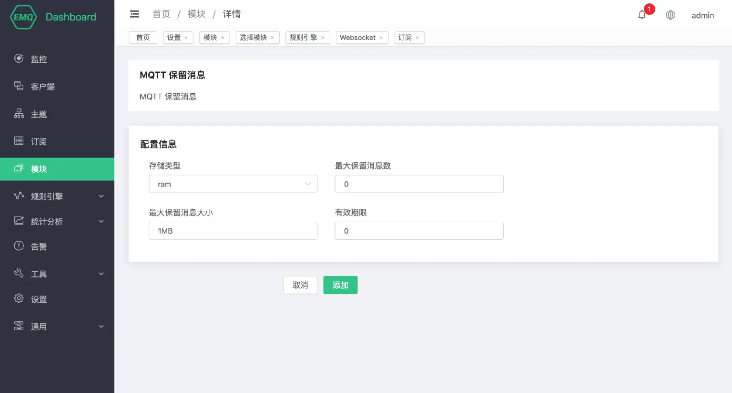Click the 取消 cancel button

[x=300, y=285]
